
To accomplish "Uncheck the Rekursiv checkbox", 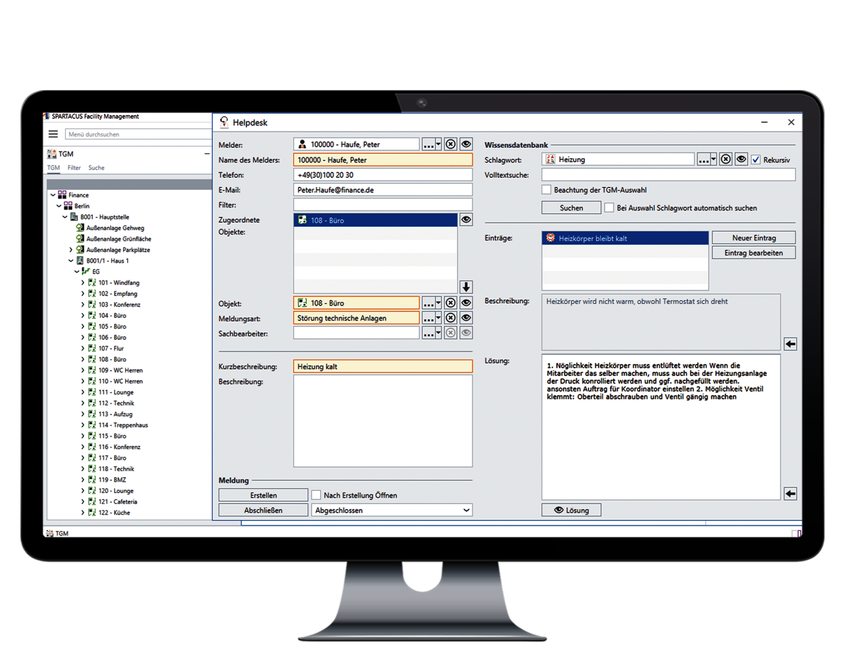I will (755, 159).
